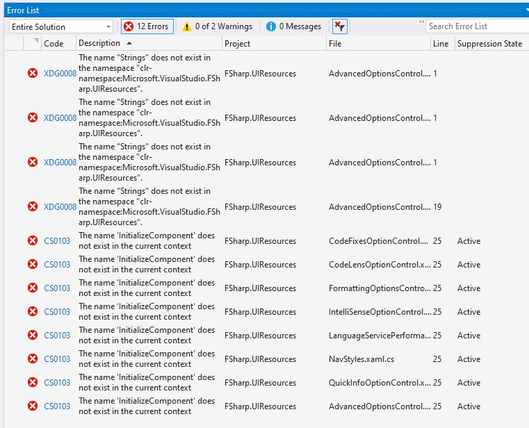Click the Error List panel title
The width and height of the screenshot is (529, 428).
click(23, 10)
